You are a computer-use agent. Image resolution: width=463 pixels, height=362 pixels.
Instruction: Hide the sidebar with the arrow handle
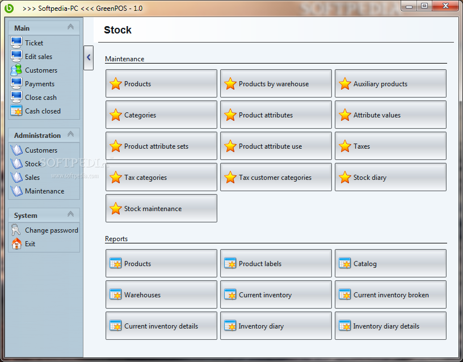coord(89,57)
